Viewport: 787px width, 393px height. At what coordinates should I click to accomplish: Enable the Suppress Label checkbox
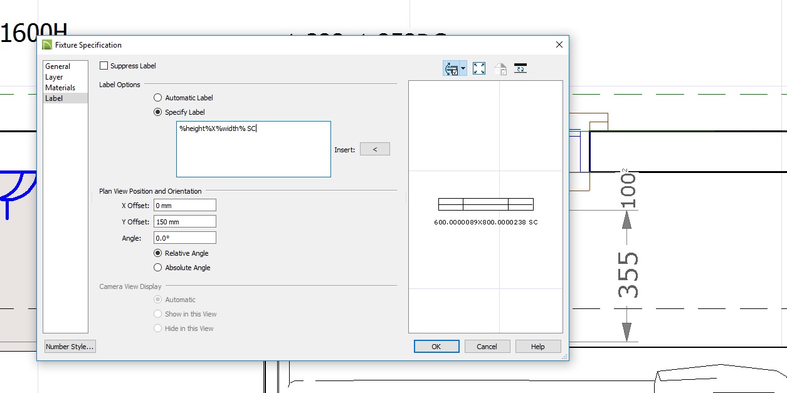click(x=104, y=66)
